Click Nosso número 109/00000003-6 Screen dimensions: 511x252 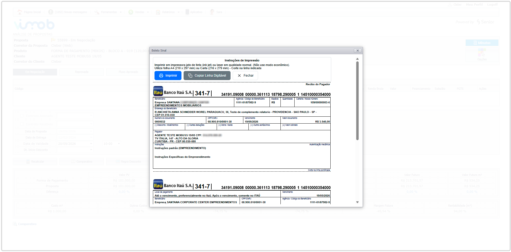[x=320, y=103]
